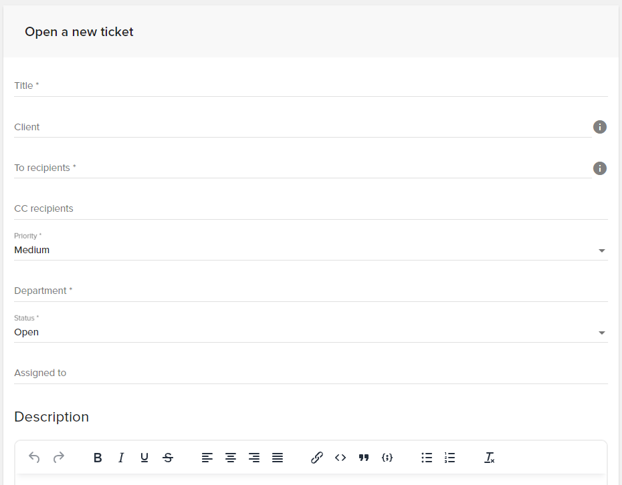Show info for the Client field
The width and height of the screenshot is (622, 485).
click(x=600, y=127)
